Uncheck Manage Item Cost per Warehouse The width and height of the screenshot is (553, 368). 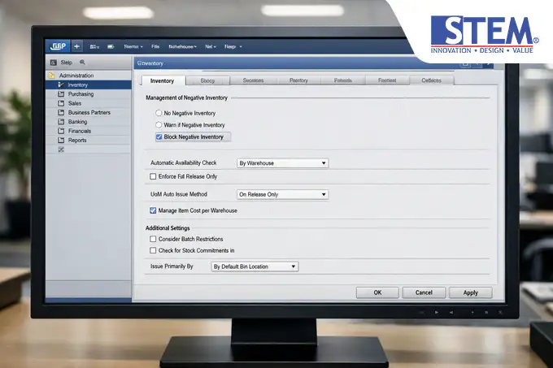tap(153, 210)
